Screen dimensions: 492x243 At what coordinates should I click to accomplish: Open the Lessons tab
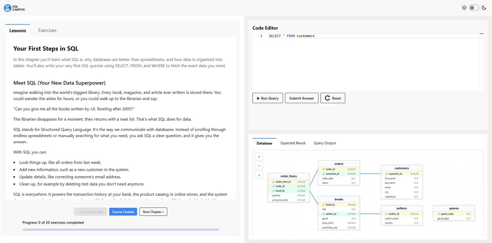pos(18,30)
